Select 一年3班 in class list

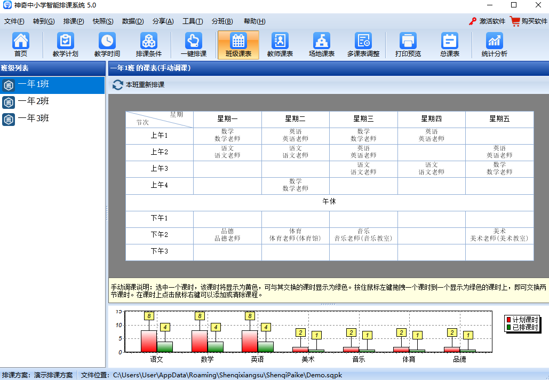[33, 118]
